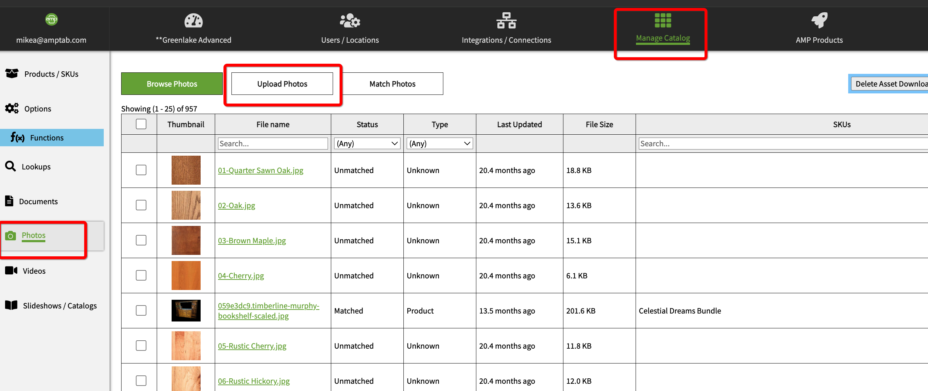Check the box for 01-Quarter Sawn Oak.jpg
Screen dimensions: 928x391
141,170
